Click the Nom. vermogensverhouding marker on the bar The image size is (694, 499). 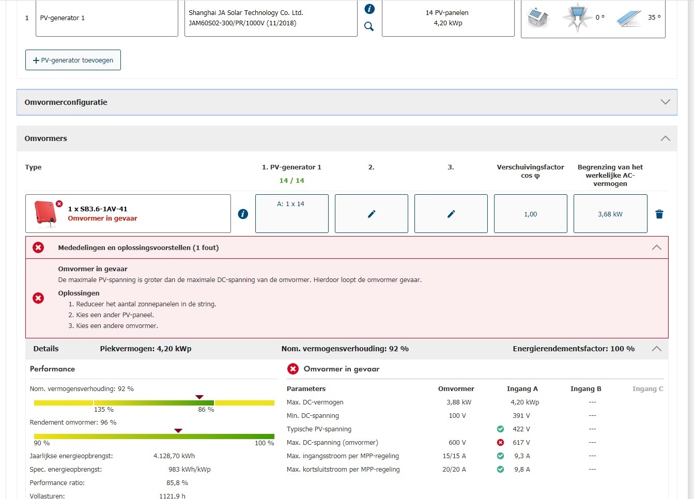click(x=199, y=397)
